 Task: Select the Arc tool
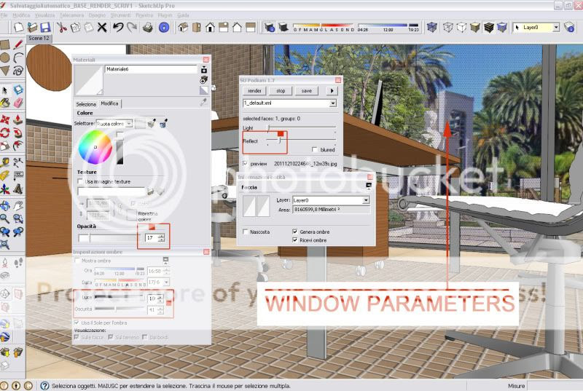[17, 58]
